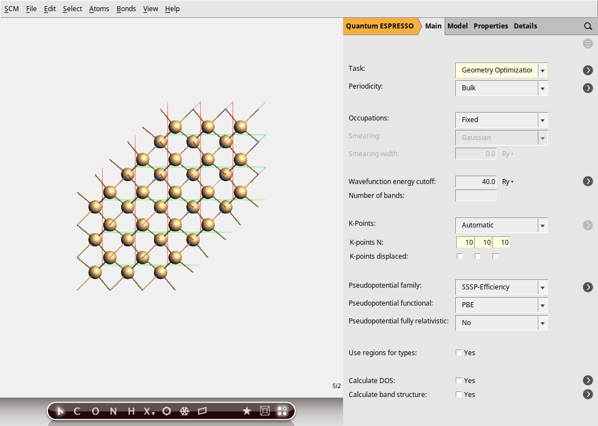The width and height of the screenshot is (598, 426).
Task: Switch to the Main tab
Action: coord(433,26)
